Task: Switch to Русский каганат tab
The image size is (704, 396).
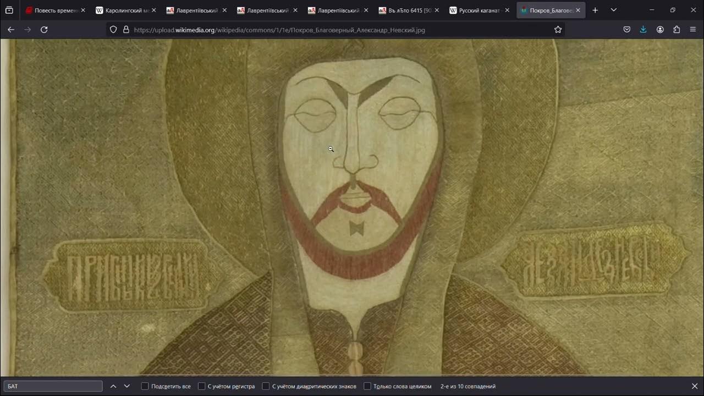Action: coord(480,10)
